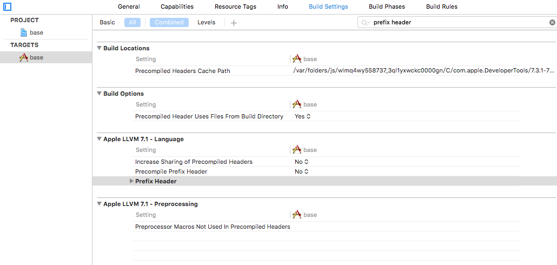The image size is (557, 265).
Task: Click base target icon in Build Locations header
Action: click(x=297, y=59)
